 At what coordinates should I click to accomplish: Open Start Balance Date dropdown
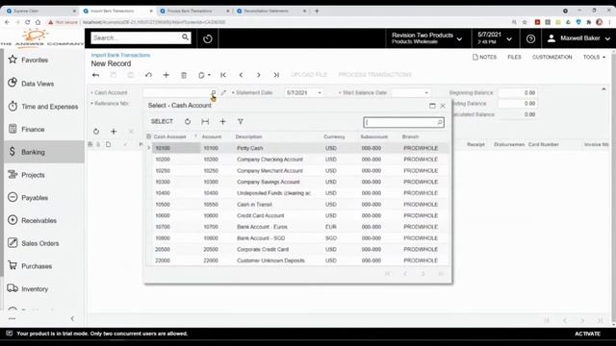coord(426,93)
